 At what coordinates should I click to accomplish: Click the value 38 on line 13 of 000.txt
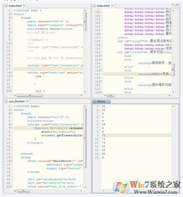pyautogui.click(x=103, y=150)
